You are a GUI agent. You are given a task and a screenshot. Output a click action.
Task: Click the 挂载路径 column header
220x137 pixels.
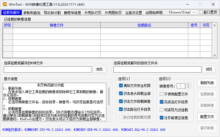click(x=144, y=25)
